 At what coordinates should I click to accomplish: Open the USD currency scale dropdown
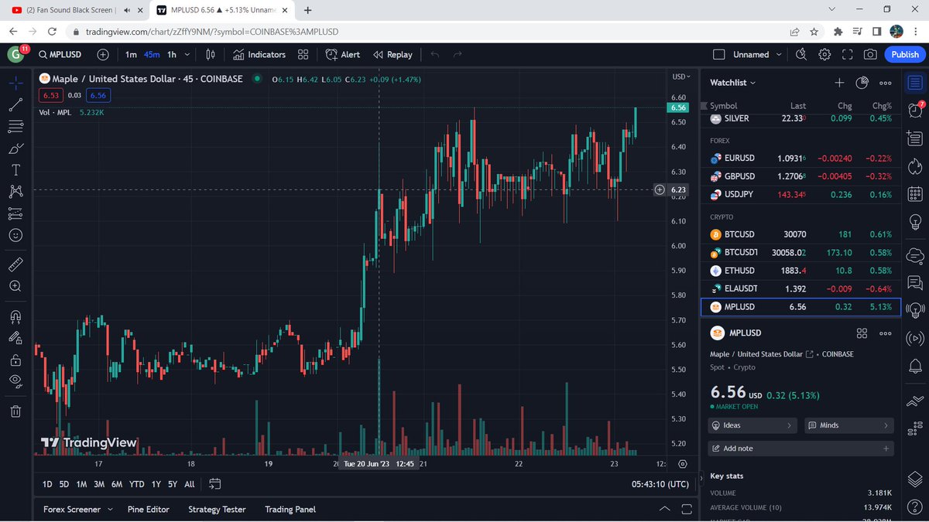(x=681, y=77)
